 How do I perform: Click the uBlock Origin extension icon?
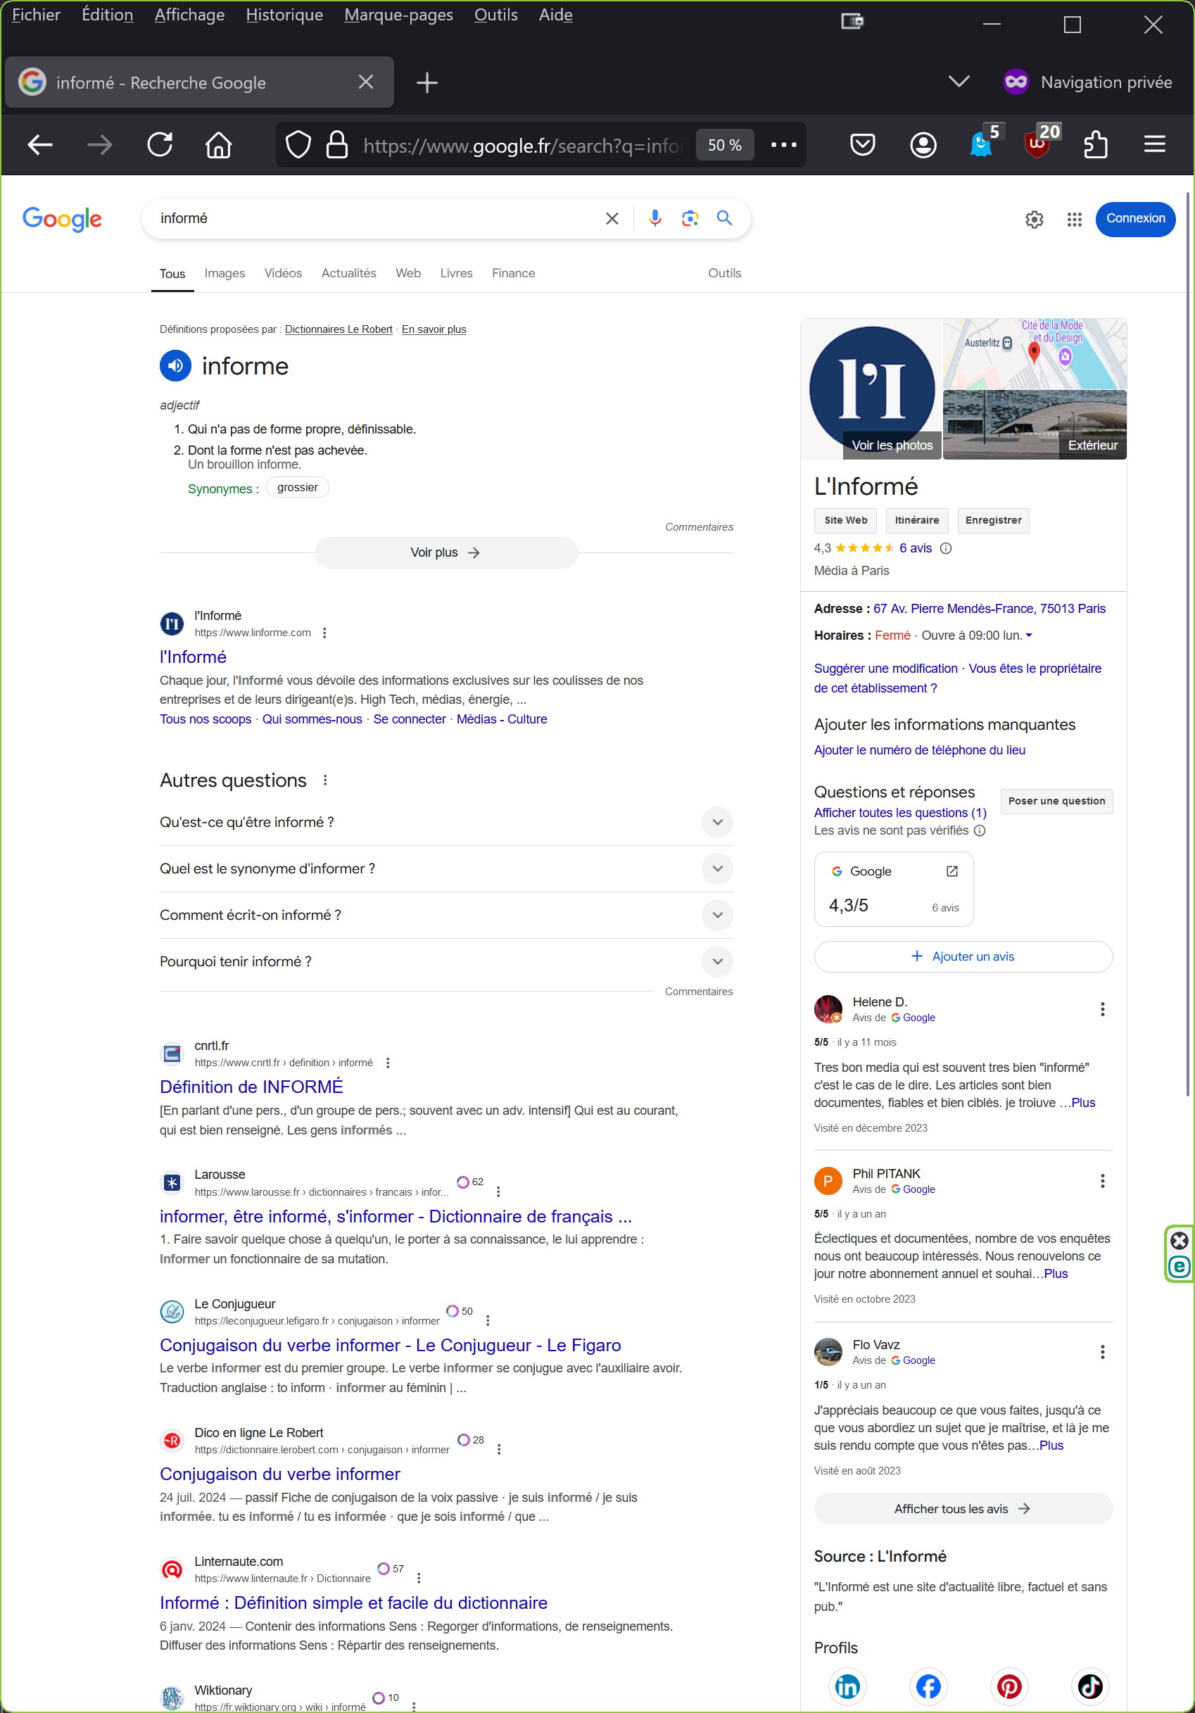tap(1037, 144)
